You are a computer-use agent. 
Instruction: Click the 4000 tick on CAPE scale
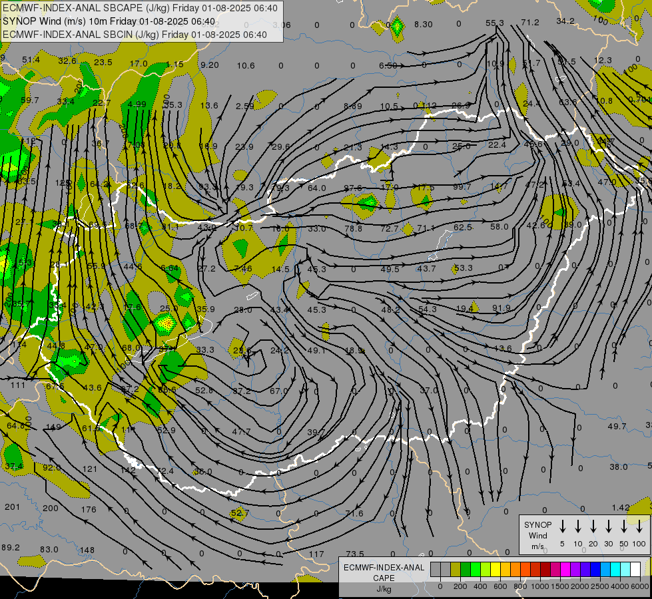coord(620,586)
